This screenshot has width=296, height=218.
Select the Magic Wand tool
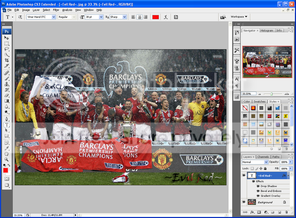pos(7,55)
